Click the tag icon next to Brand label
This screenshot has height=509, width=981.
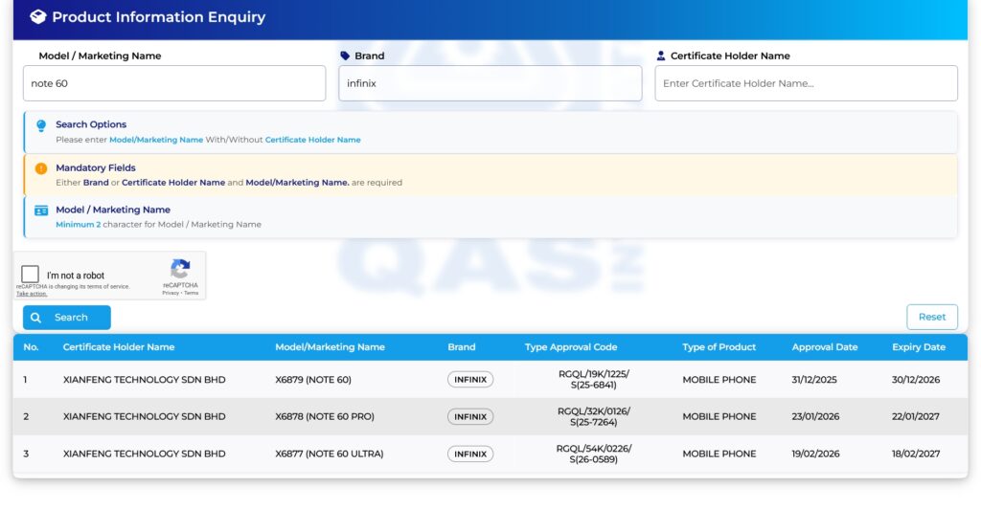point(345,56)
